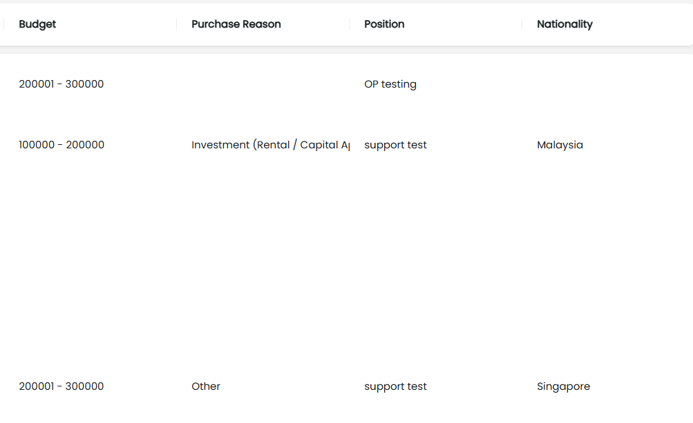Click the Purchase Reason column header
Screen dimensions: 693x423
pos(236,24)
